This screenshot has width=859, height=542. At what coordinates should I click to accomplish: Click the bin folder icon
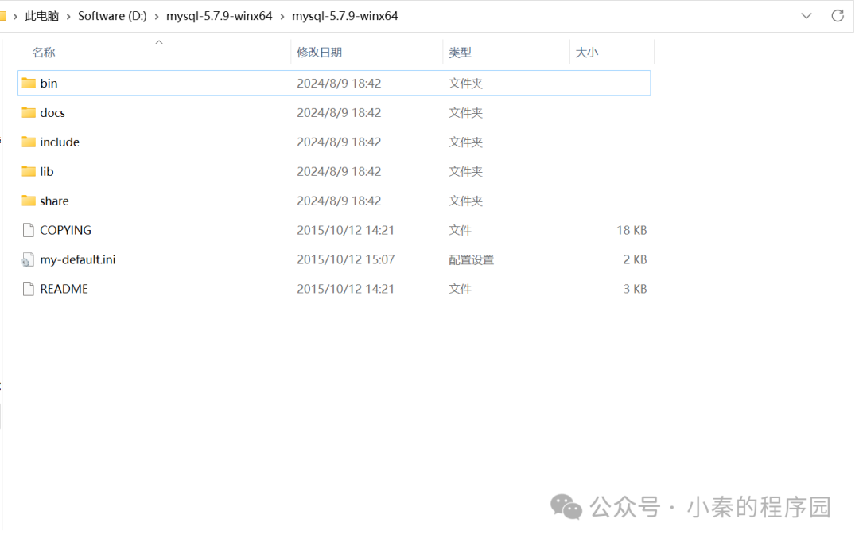(x=29, y=84)
